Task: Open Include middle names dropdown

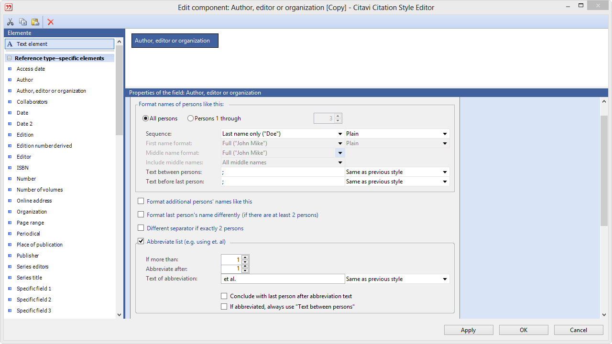Action: (x=340, y=162)
